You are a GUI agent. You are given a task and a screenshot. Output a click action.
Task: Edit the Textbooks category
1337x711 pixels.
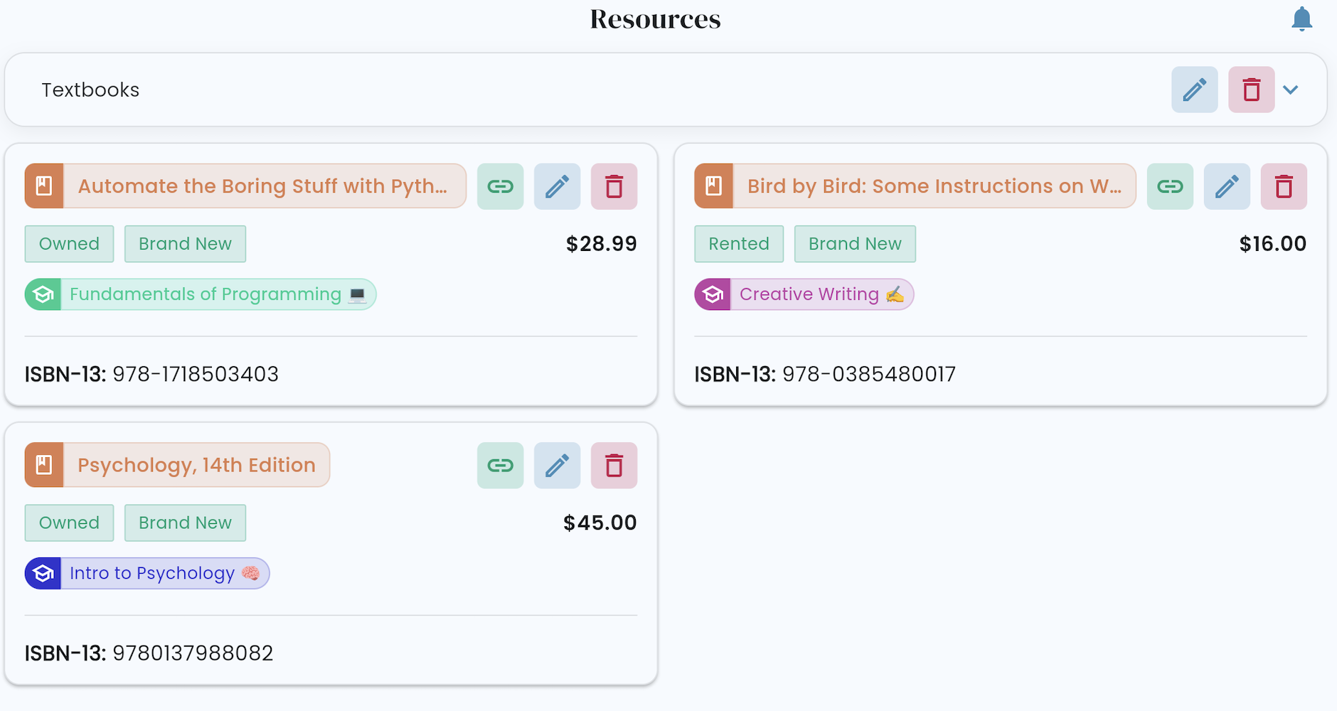(1194, 90)
